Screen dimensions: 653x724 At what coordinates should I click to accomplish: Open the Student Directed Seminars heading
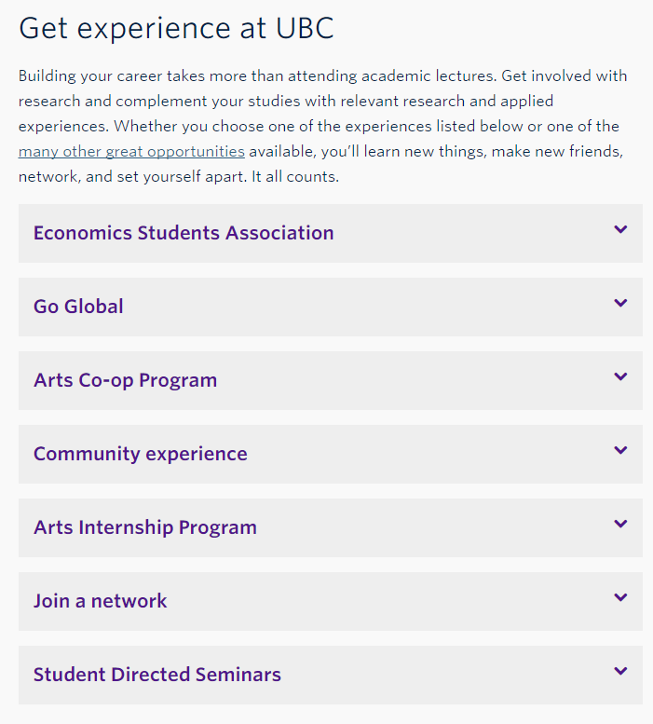tap(156, 675)
